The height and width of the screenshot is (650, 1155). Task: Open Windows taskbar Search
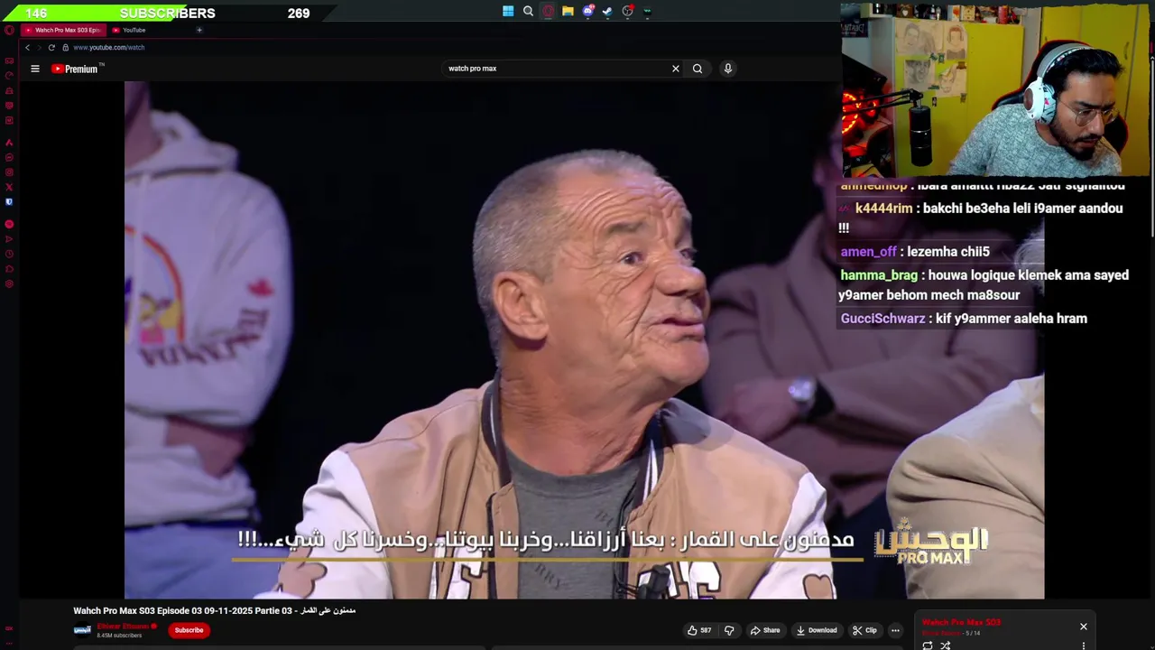(528, 12)
